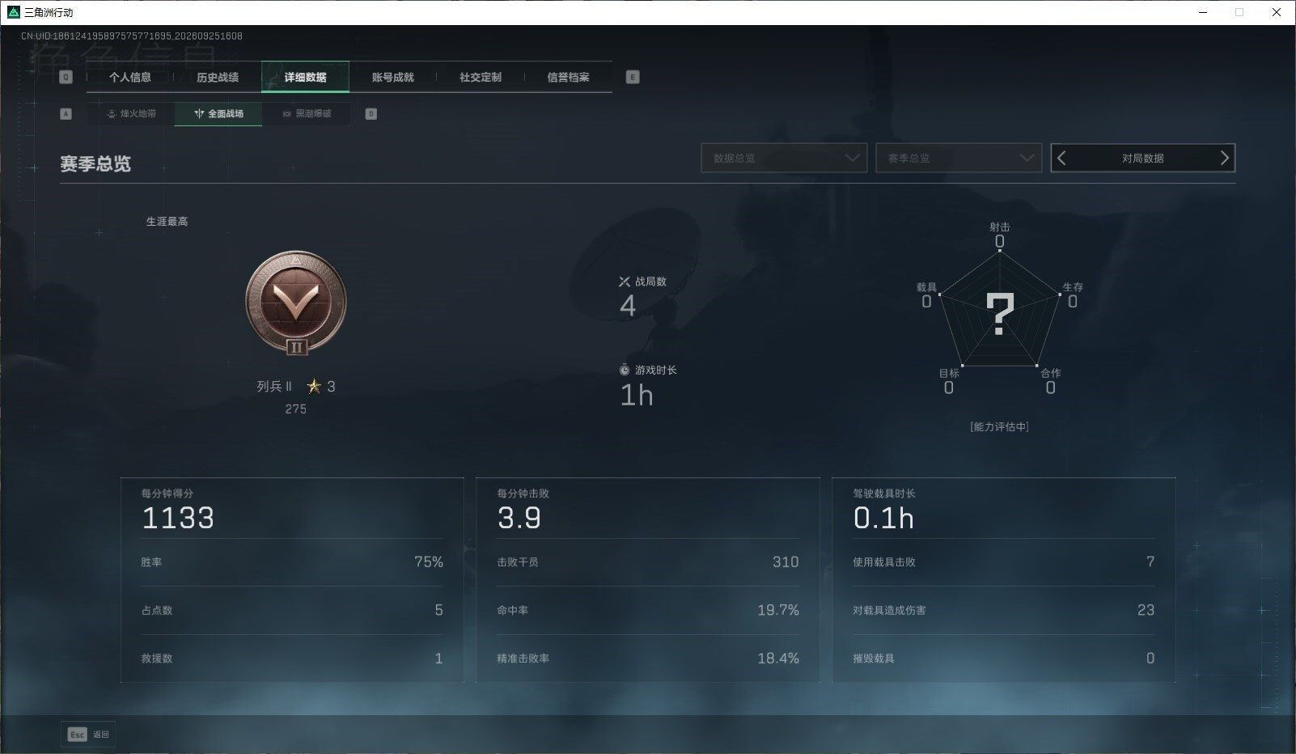Click the 占点数 row

[x=292, y=610]
